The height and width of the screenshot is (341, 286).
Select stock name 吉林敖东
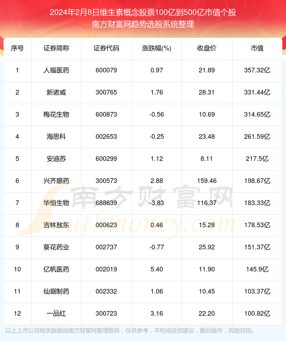56,225
